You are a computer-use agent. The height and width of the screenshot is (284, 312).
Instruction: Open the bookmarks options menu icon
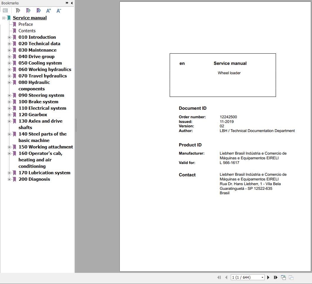(x=5, y=11)
